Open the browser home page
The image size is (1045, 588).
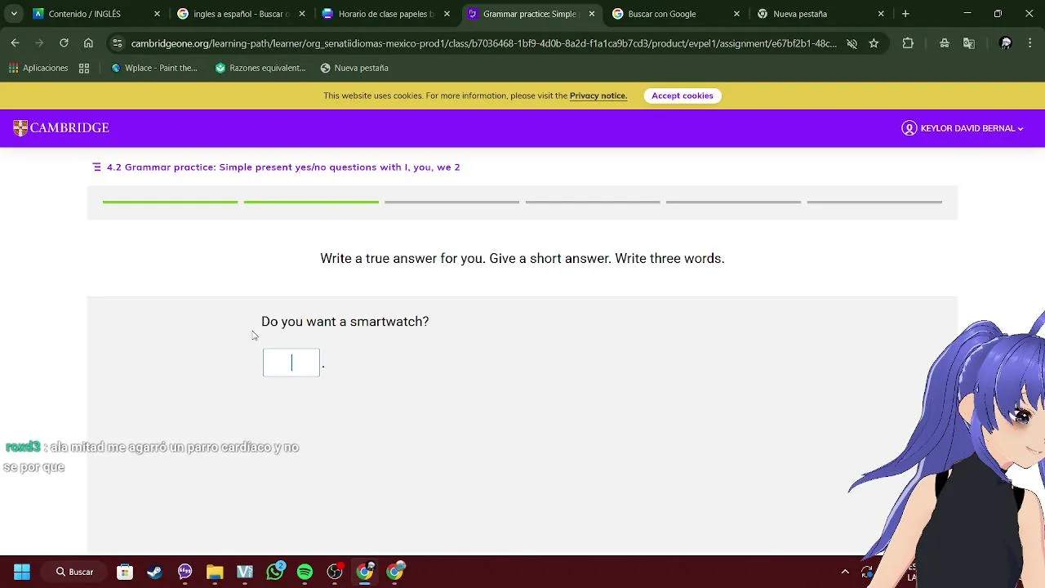[88, 43]
